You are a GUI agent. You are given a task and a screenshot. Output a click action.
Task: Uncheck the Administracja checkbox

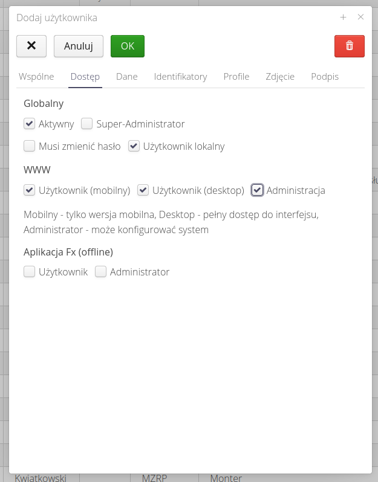click(257, 190)
